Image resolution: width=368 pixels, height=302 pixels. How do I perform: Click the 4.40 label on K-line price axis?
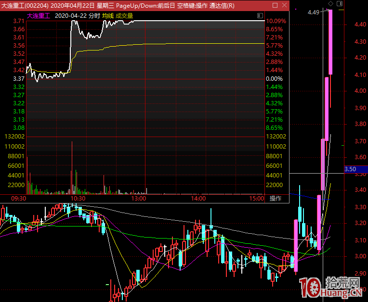[360, 25]
